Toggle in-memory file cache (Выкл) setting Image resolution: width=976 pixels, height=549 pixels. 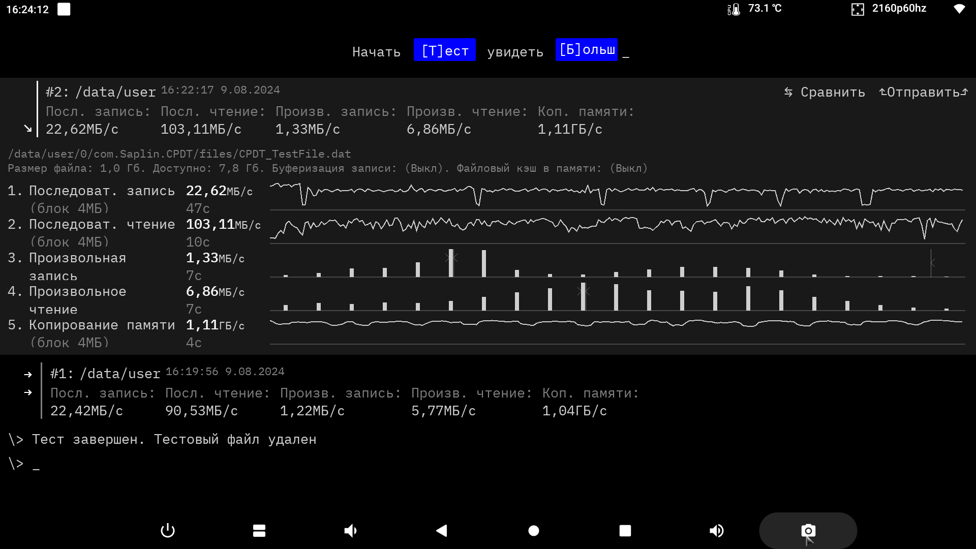[629, 168]
